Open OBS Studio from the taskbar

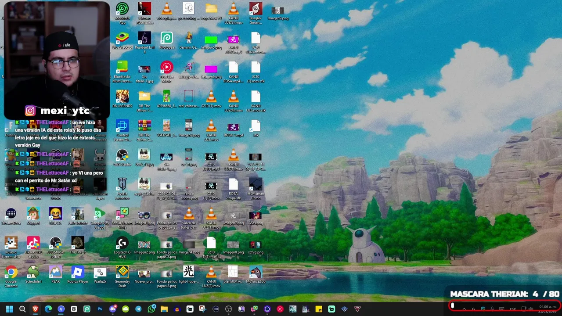click(229, 309)
